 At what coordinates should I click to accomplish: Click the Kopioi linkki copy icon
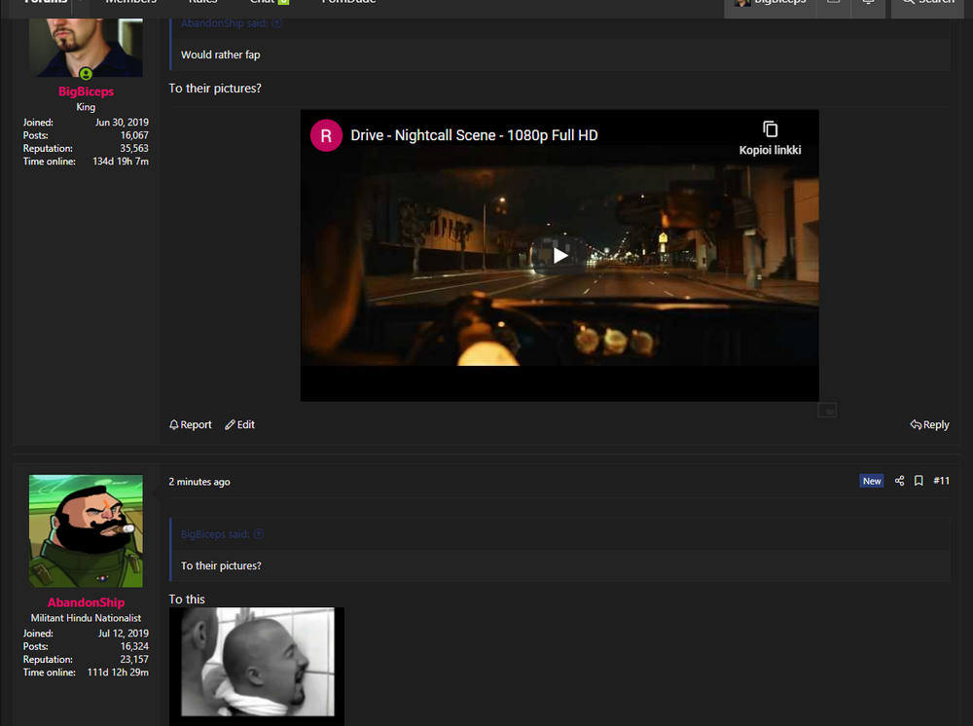click(770, 129)
